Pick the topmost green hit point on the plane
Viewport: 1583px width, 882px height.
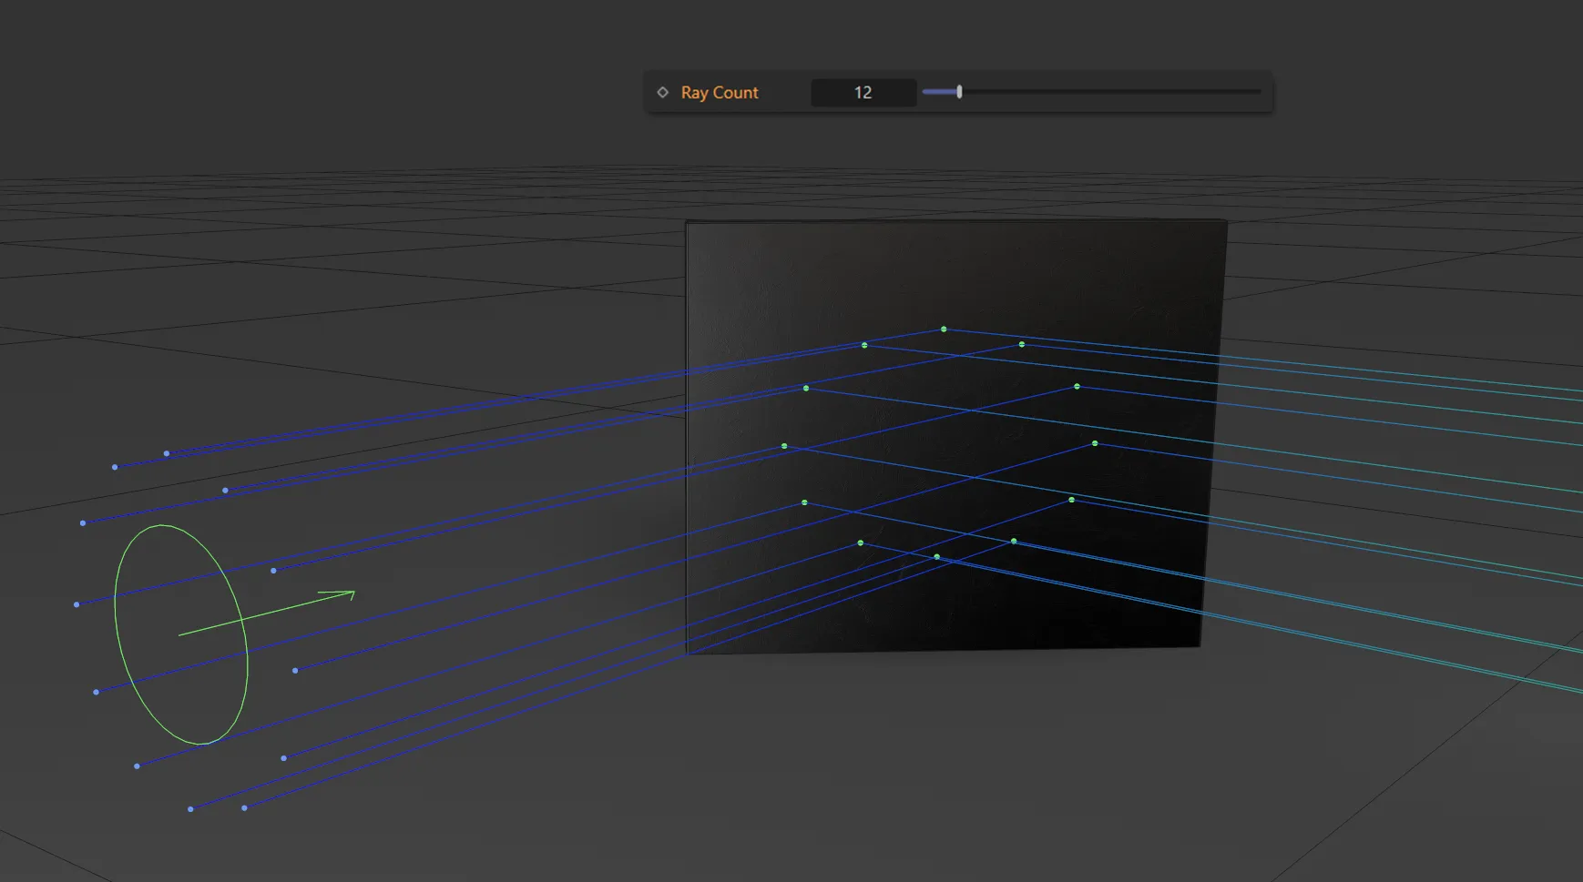point(944,329)
